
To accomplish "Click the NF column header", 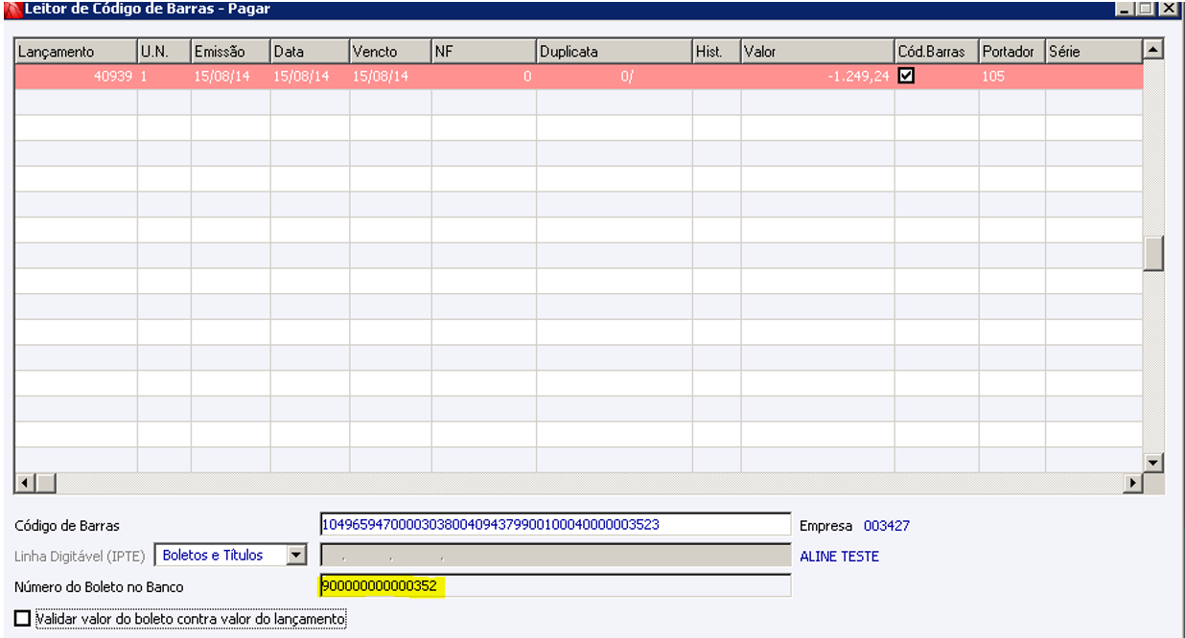I will pos(484,52).
